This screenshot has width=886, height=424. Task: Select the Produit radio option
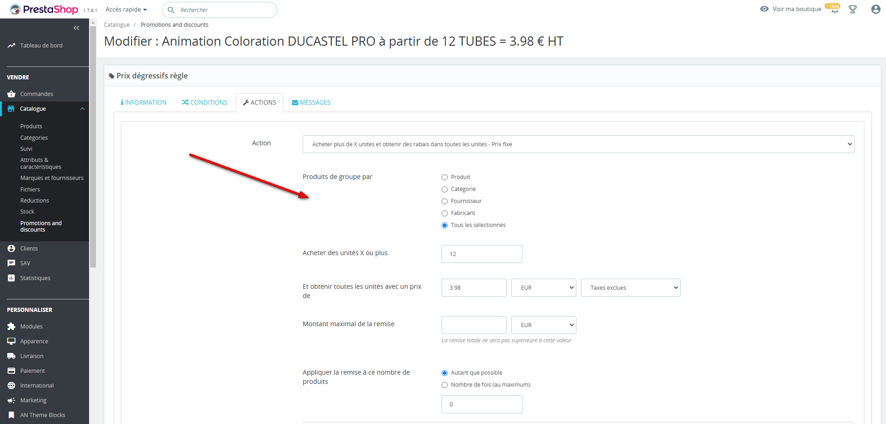coord(445,178)
